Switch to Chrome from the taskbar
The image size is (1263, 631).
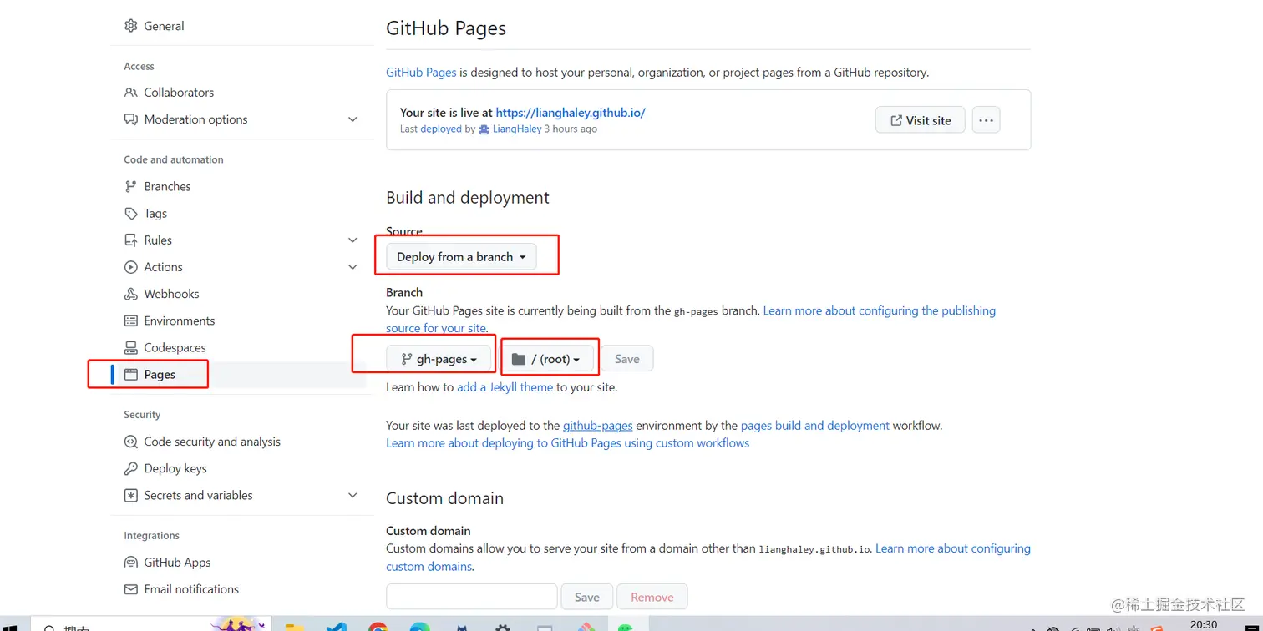(x=378, y=626)
